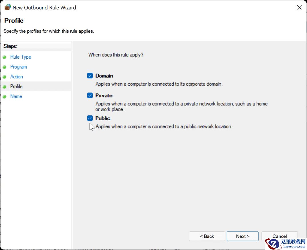Close the New Outbound Rule Wizard window

(299, 7)
